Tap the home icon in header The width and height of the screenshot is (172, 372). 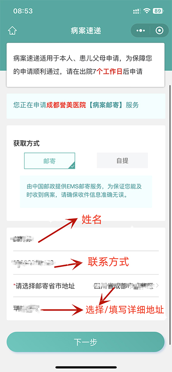click(x=12, y=31)
